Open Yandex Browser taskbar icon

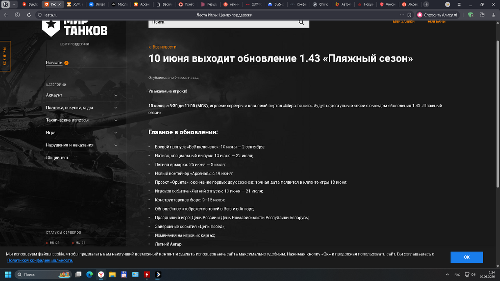coord(101,274)
